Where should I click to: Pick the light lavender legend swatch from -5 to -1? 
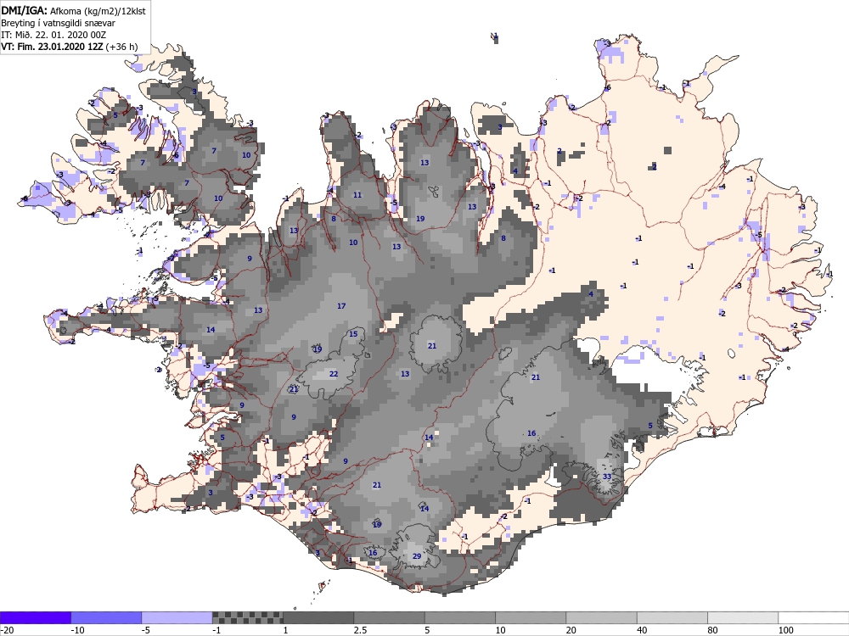pos(177,617)
